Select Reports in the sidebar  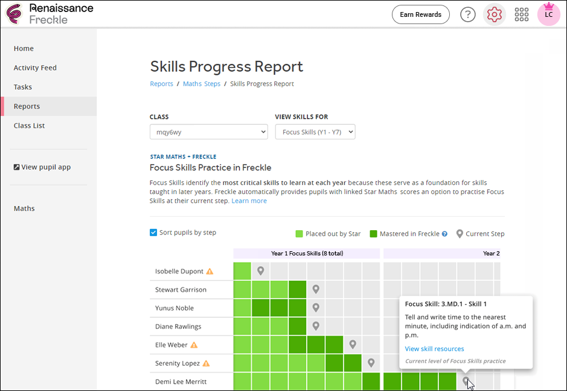click(48, 107)
